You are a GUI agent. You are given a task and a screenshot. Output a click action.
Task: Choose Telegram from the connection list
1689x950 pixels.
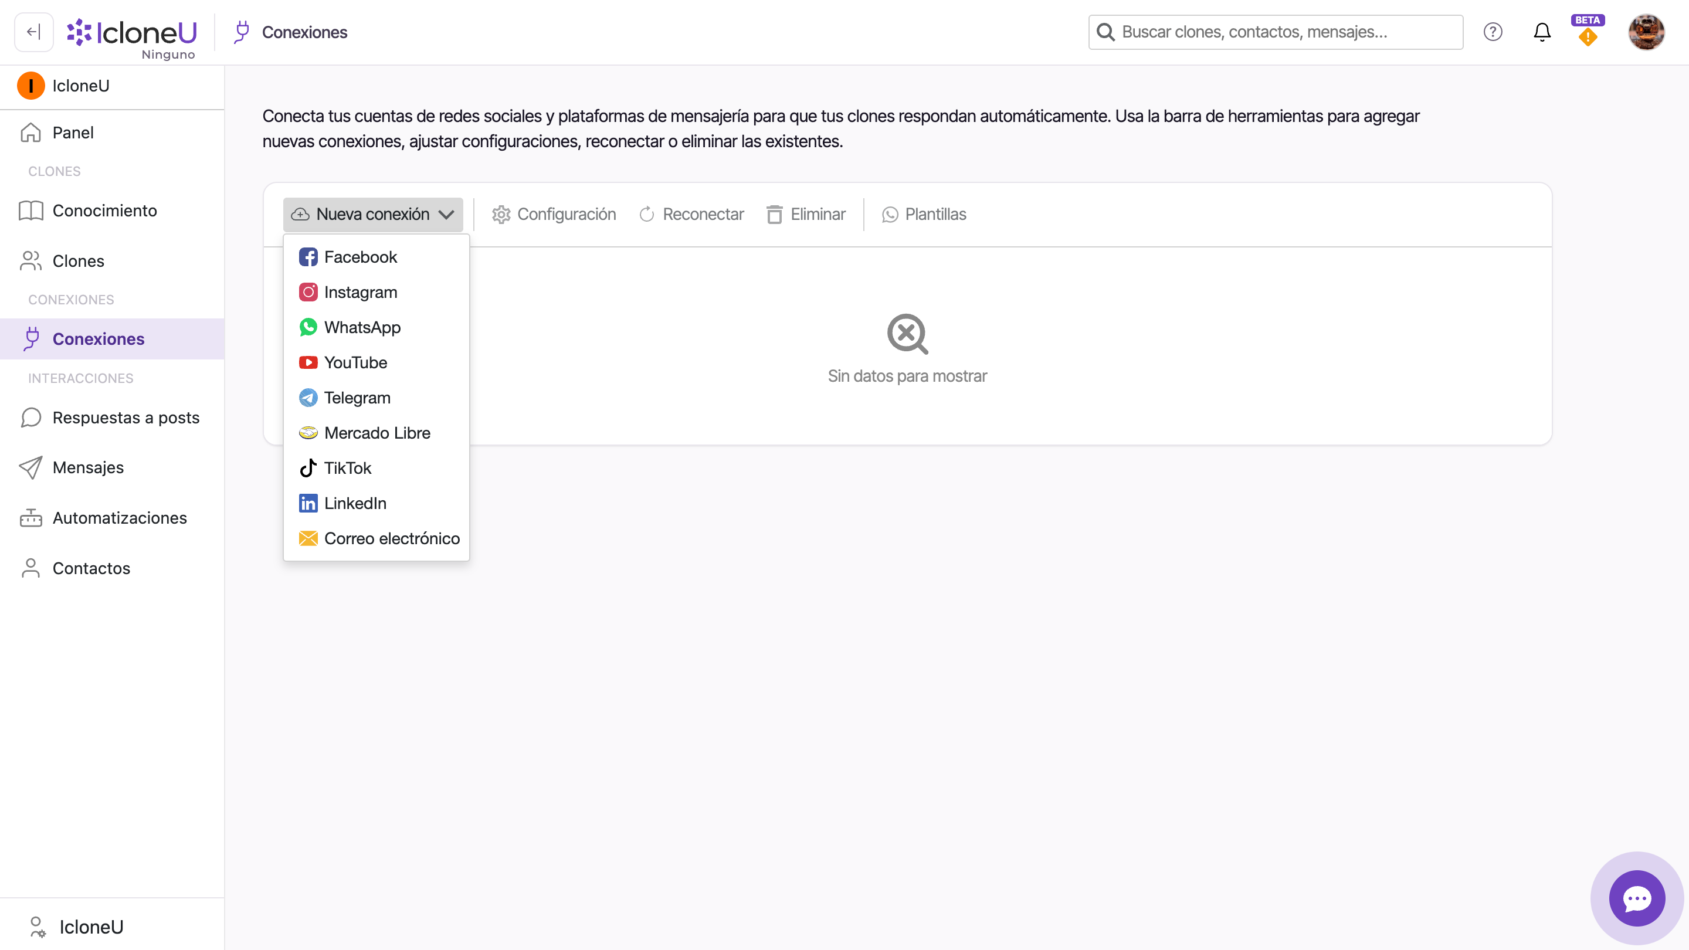(x=377, y=398)
